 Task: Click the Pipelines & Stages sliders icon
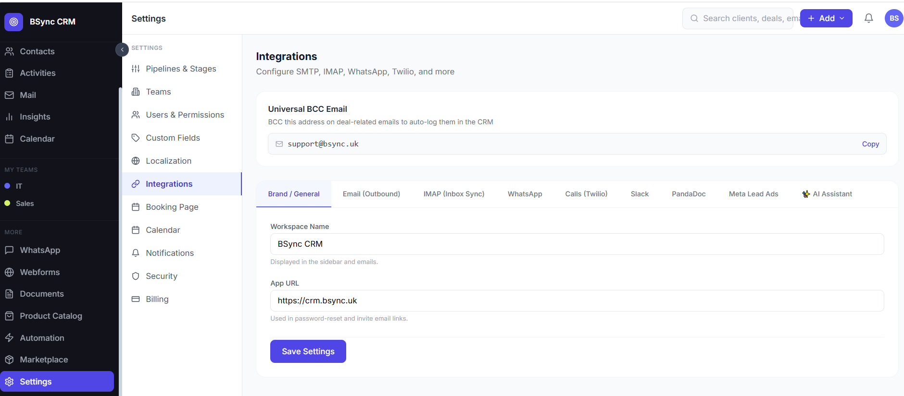136,69
